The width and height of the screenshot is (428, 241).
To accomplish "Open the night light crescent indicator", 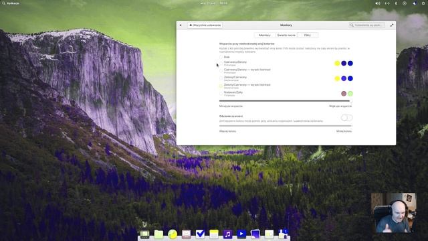I will click(x=396, y=3).
